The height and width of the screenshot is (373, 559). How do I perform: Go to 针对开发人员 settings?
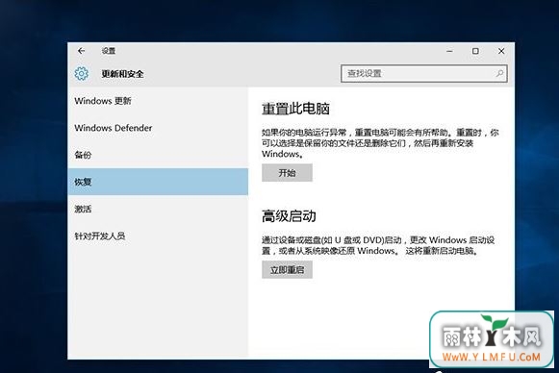tap(158, 236)
